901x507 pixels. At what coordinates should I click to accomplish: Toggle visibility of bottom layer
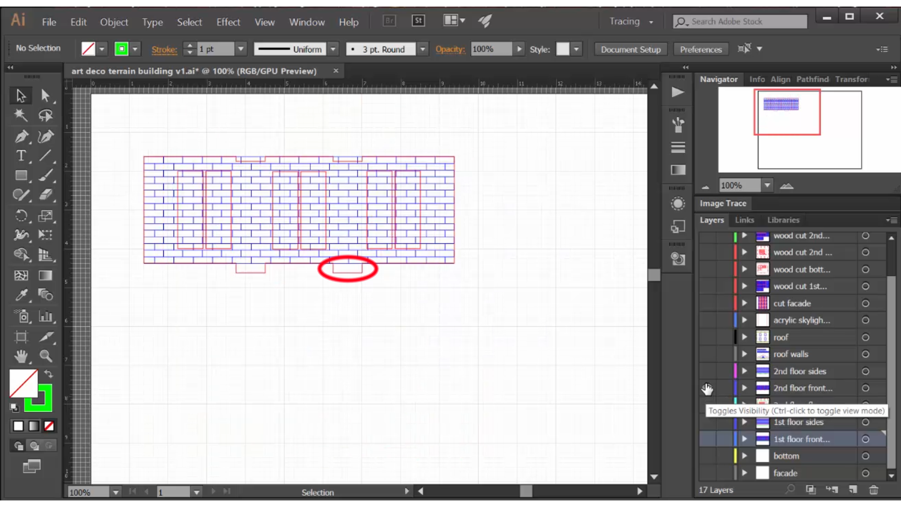click(x=707, y=456)
